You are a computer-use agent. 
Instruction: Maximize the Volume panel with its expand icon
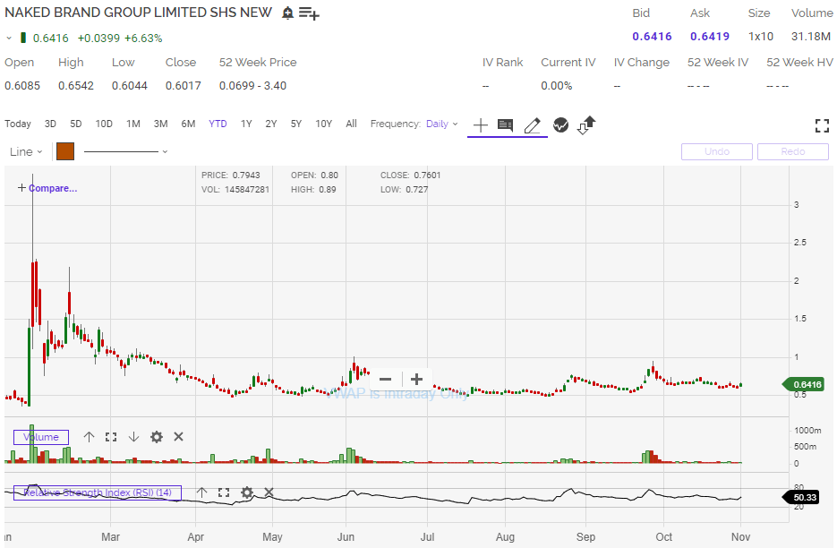click(x=111, y=437)
